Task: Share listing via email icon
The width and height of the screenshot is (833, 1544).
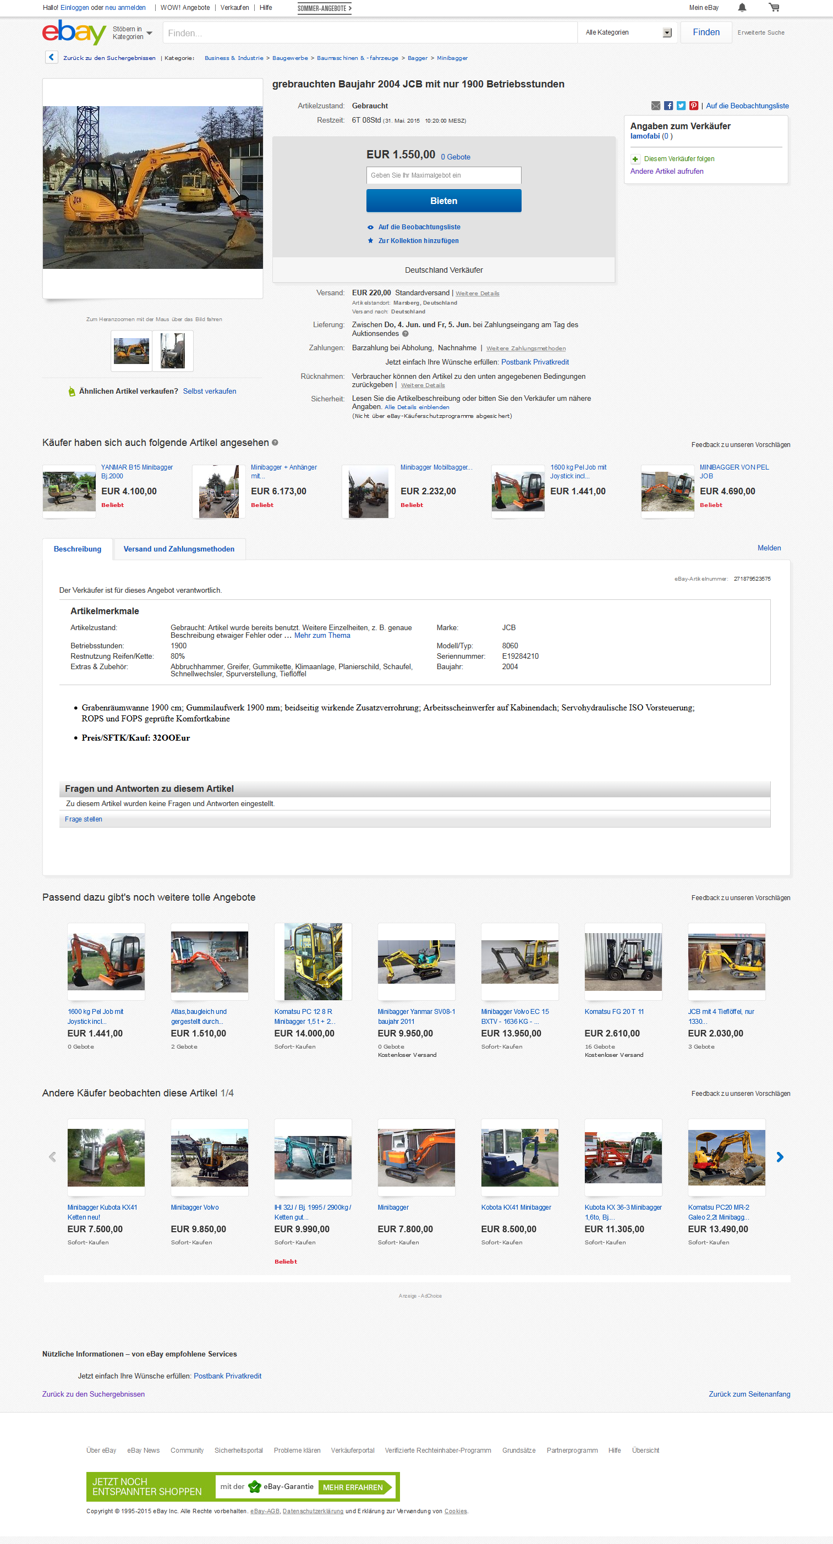Action: [x=656, y=106]
